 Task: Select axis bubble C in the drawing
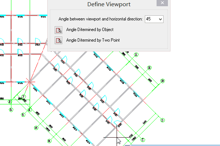pos(143,140)
